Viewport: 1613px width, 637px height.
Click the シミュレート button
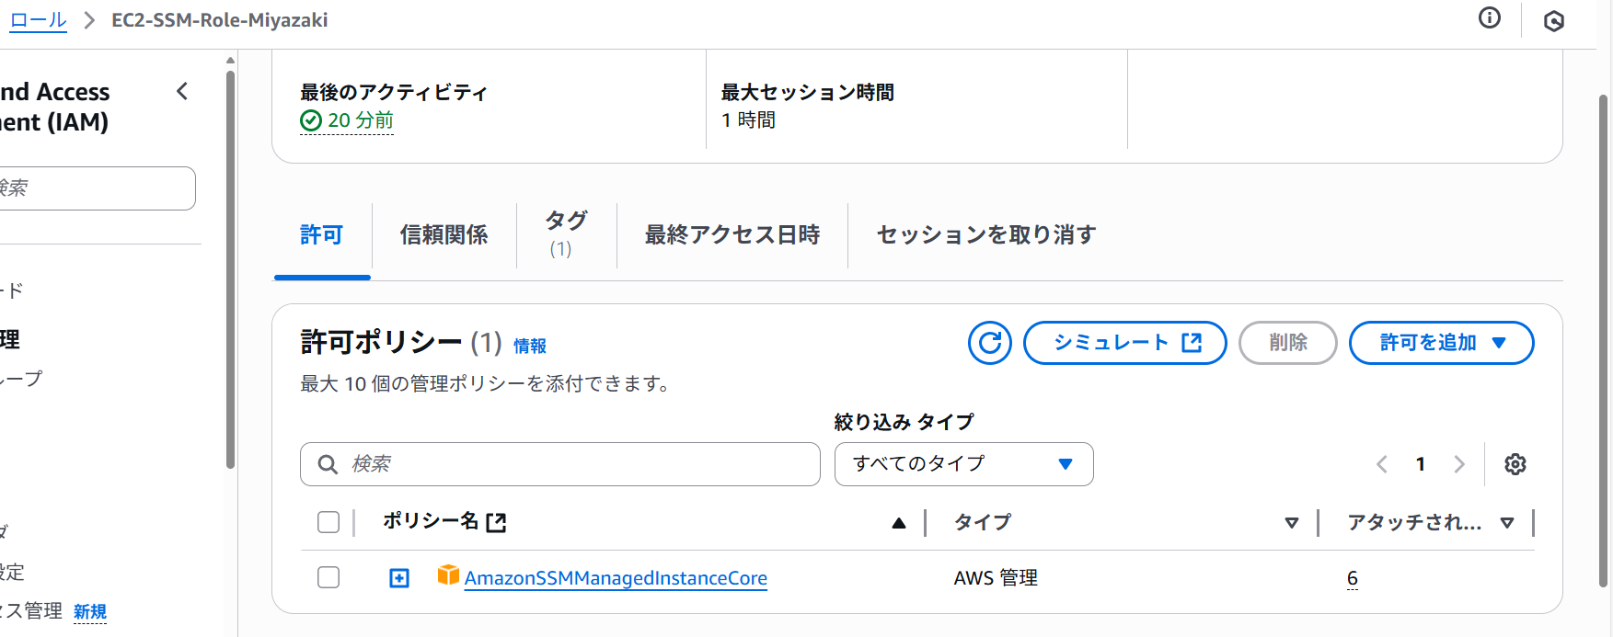point(1124,343)
